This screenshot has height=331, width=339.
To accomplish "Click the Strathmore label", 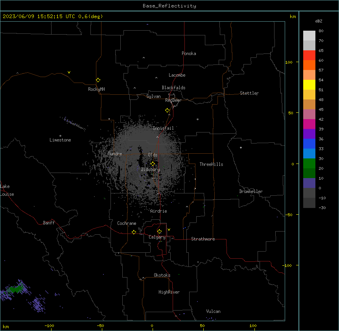I will (x=203, y=239).
